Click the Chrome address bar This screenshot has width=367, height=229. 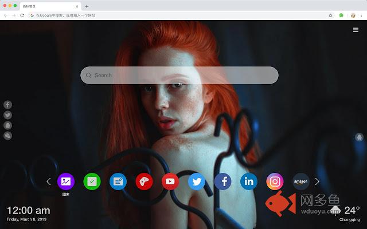click(172, 15)
